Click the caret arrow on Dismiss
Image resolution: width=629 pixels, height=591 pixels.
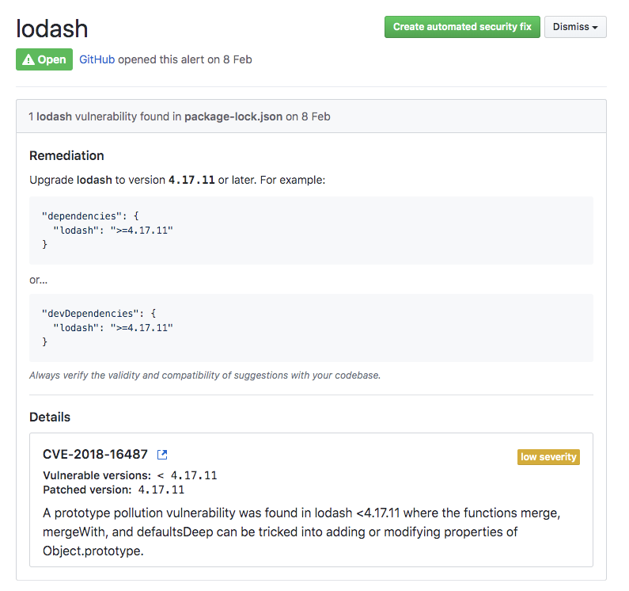pyautogui.click(x=594, y=28)
